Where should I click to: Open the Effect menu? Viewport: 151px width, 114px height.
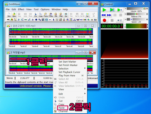(x=21, y=9)
